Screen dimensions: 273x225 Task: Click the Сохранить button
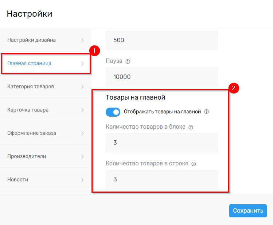tap(248, 211)
